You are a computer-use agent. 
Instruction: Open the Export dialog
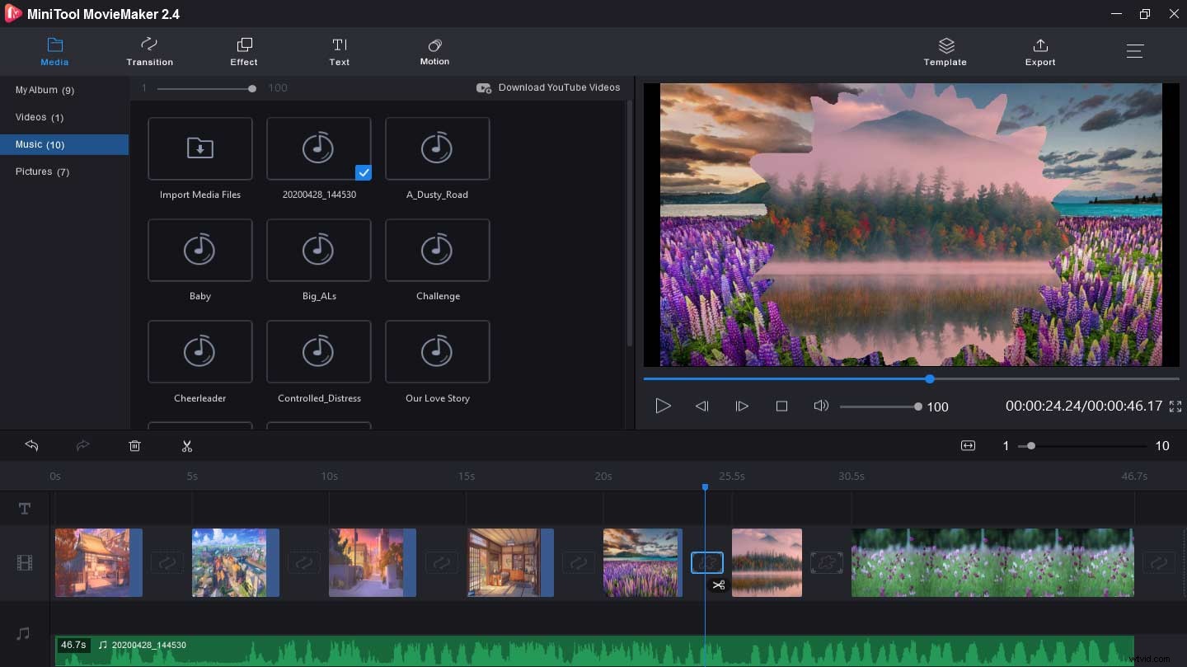point(1039,51)
